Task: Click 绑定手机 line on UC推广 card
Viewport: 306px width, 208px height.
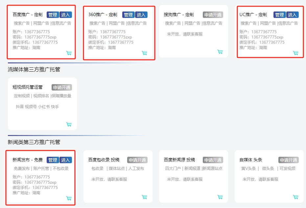Action: 262,42
